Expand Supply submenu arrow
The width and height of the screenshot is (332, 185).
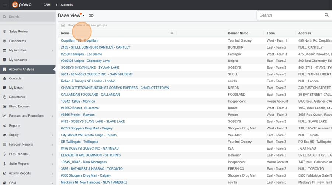pos(52,135)
